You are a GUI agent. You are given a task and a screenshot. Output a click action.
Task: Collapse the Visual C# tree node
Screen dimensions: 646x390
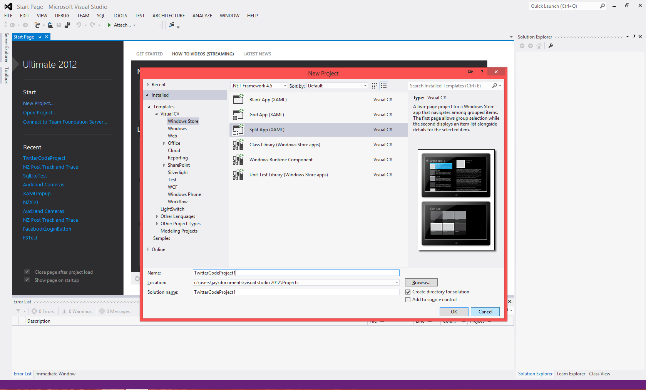click(x=156, y=114)
